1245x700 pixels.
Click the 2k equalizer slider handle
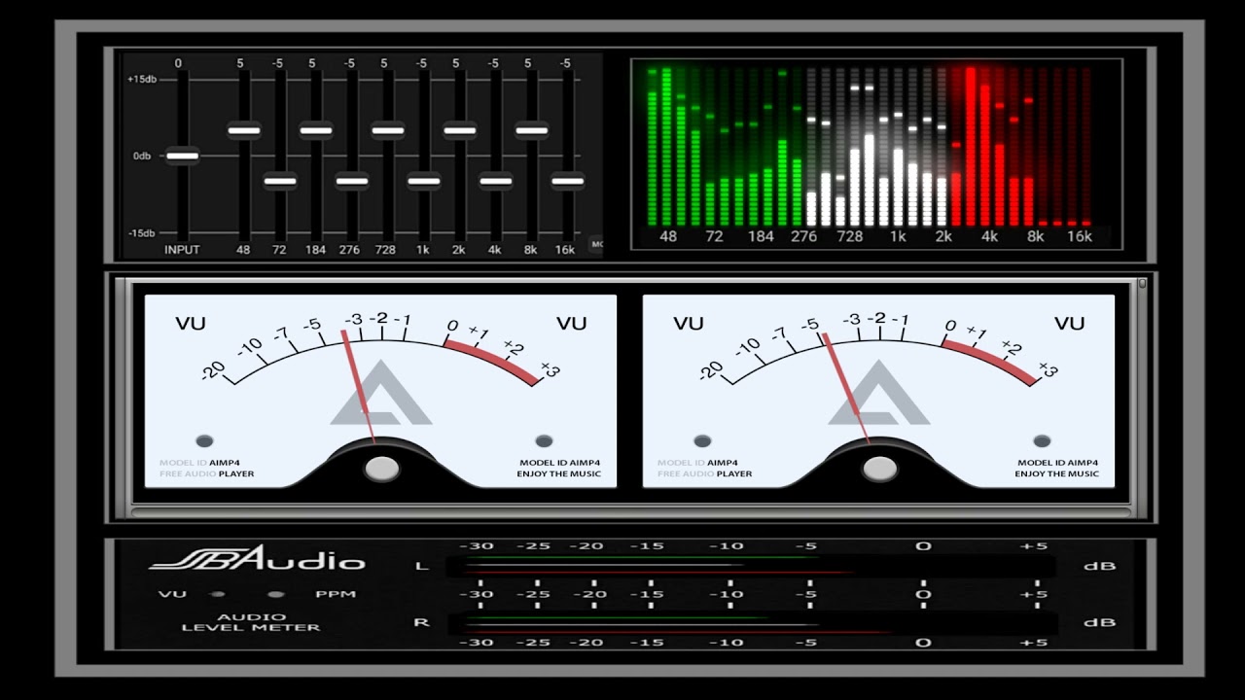tap(460, 129)
